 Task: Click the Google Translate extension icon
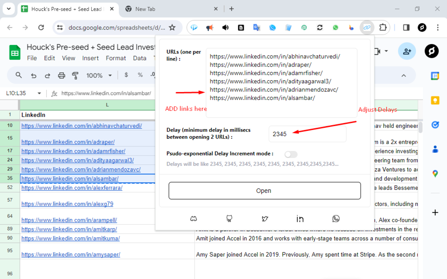257,28
